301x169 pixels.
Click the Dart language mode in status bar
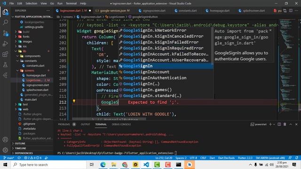[x=212, y=158]
